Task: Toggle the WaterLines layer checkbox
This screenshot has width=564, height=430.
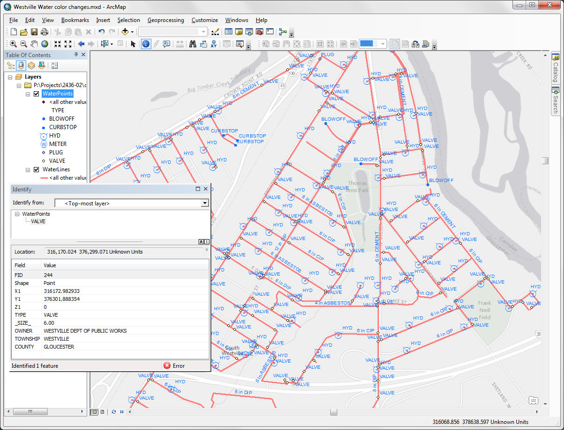Action: [x=36, y=169]
